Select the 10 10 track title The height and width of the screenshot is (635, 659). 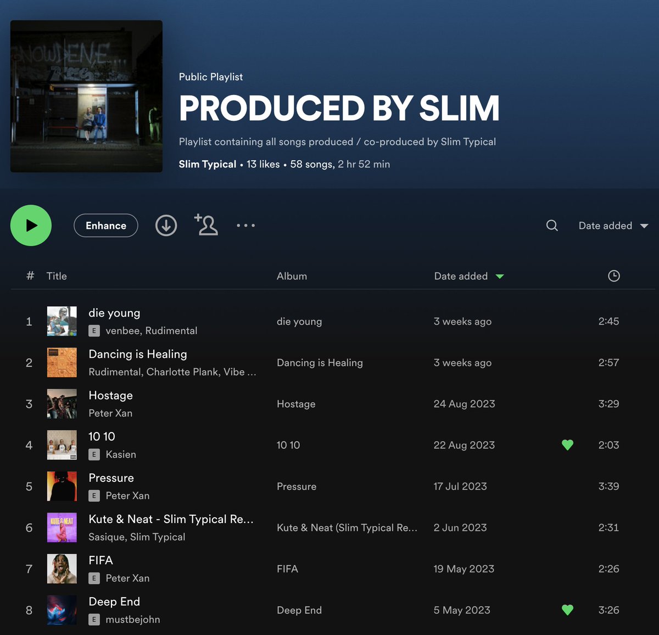(x=102, y=436)
